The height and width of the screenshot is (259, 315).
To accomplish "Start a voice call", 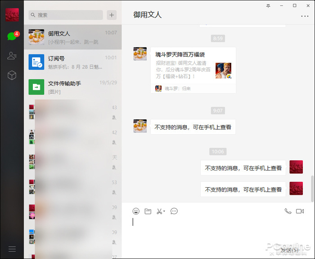I will (288, 211).
